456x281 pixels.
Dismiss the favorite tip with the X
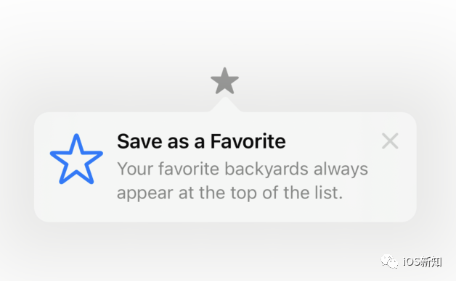[390, 141]
